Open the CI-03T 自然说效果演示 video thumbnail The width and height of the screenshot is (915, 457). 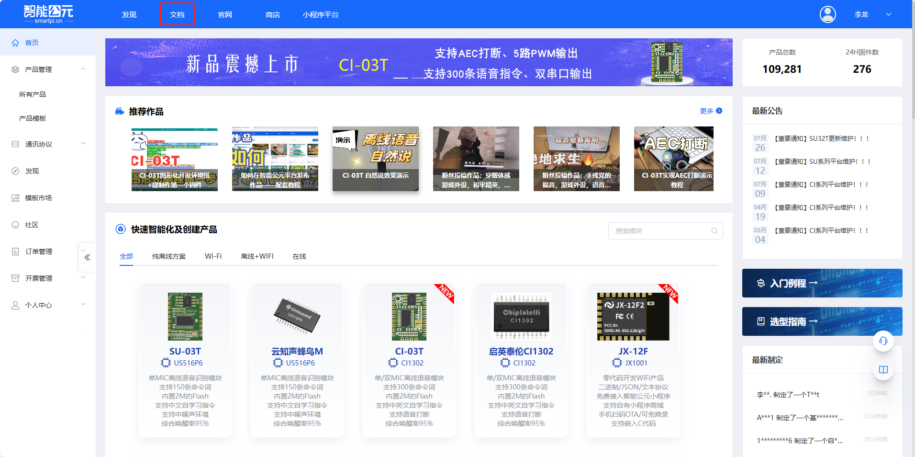[375, 159]
